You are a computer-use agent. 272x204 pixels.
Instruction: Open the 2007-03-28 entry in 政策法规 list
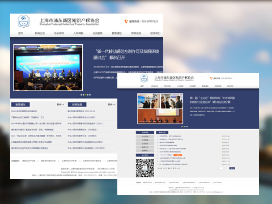82,111
